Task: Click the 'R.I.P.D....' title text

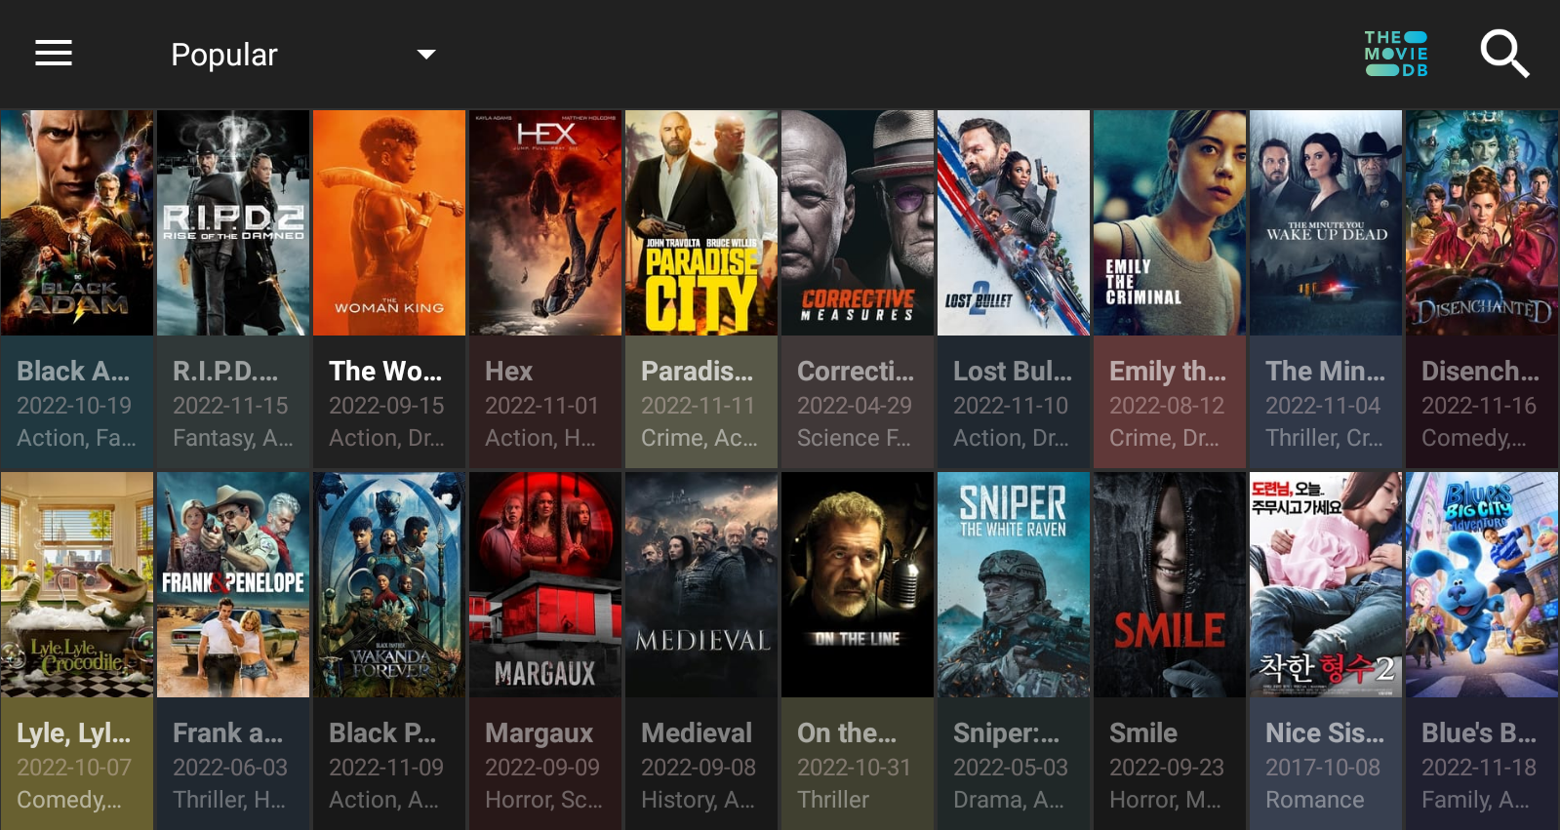Action: point(225,372)
